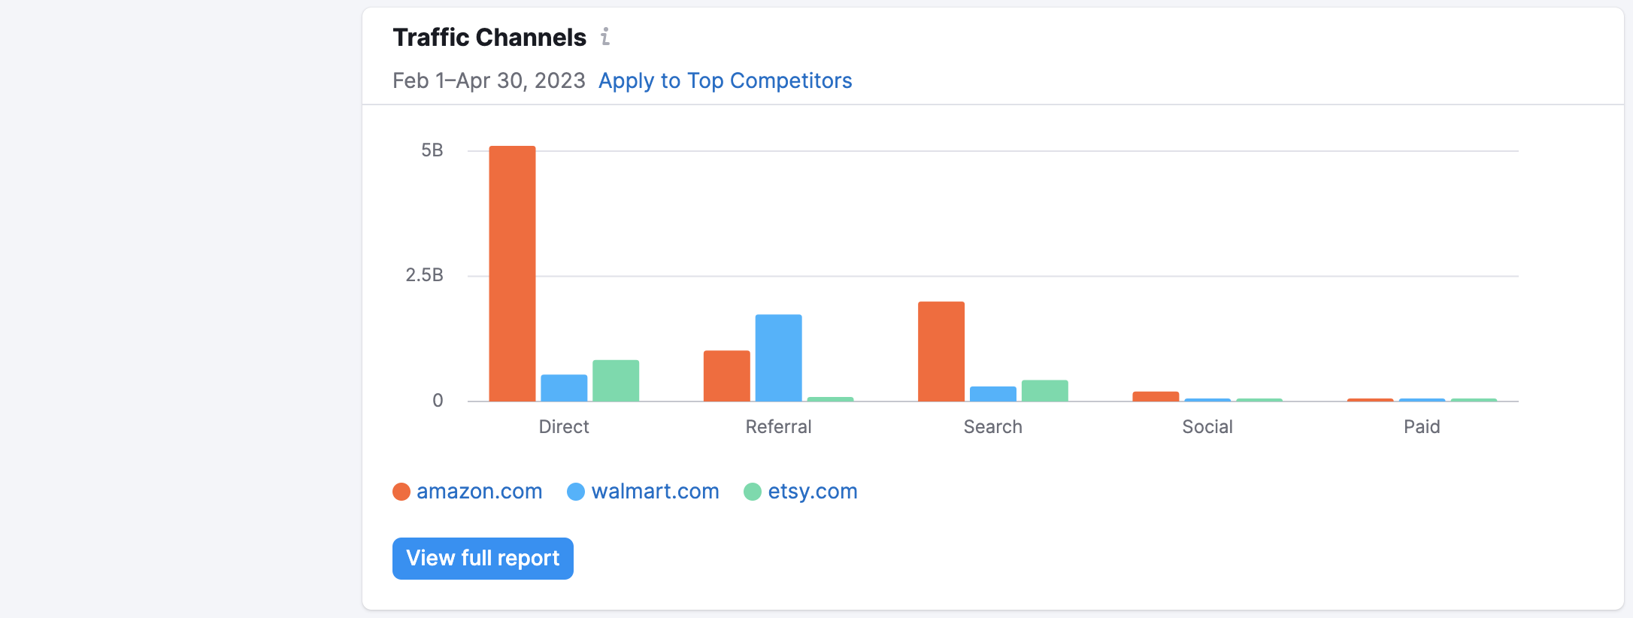The width and height of the screenshot is (1633, 618).
Task: Click the Direct category axis label
Action: [x=564, y=426]
